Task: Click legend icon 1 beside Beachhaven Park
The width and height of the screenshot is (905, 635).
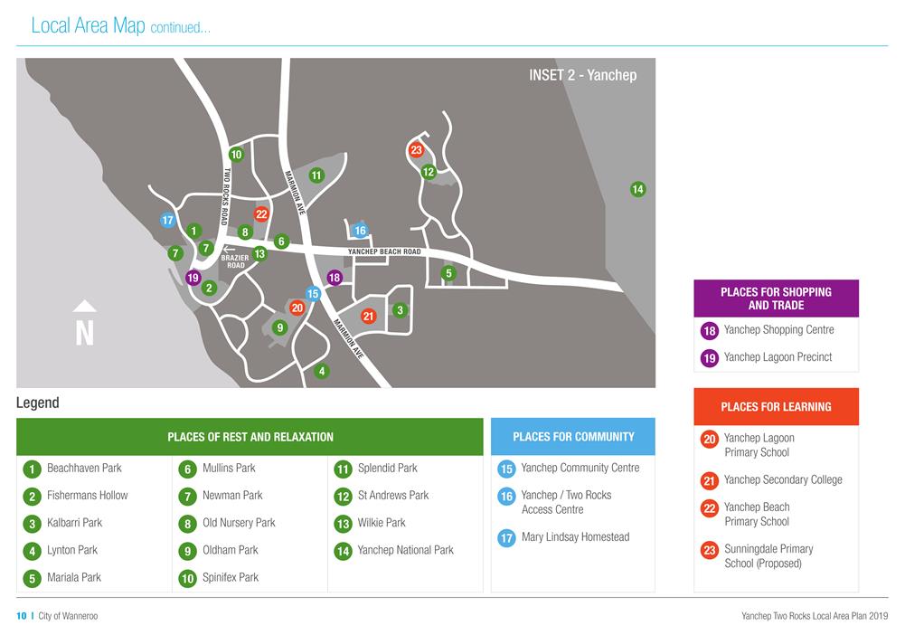Action: click(x=32, y=469)
